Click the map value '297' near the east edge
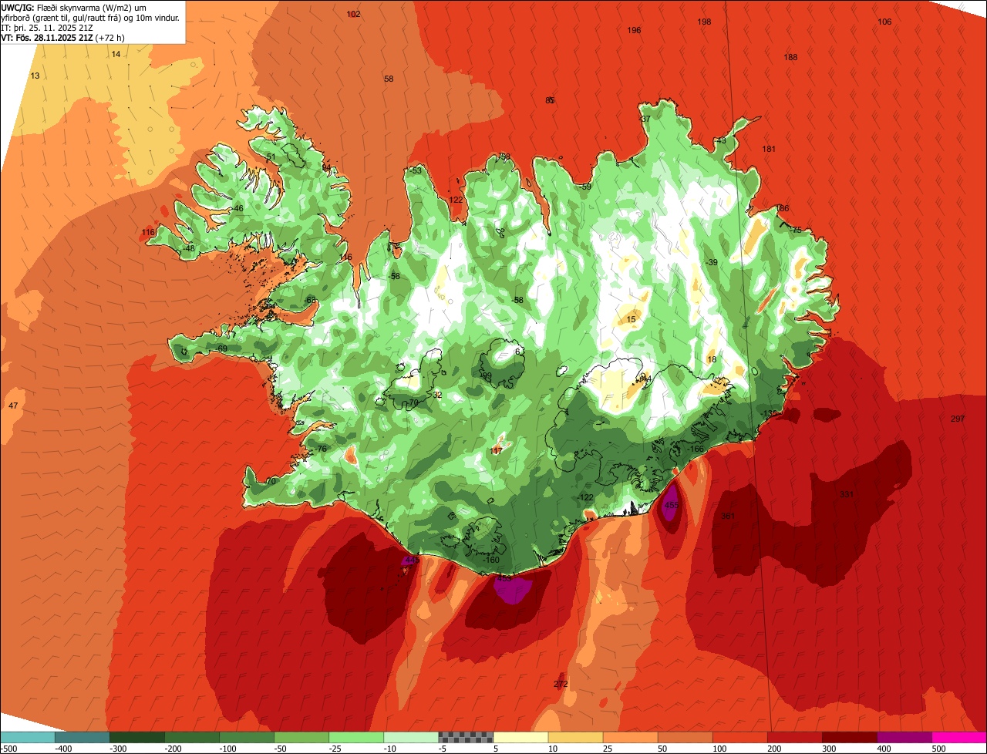The height and width of the screenshot is (754, 987). [958, 419]
